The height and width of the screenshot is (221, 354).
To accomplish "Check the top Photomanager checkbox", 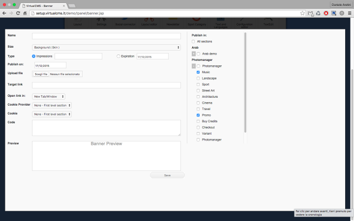I will [x=198, y=66].
